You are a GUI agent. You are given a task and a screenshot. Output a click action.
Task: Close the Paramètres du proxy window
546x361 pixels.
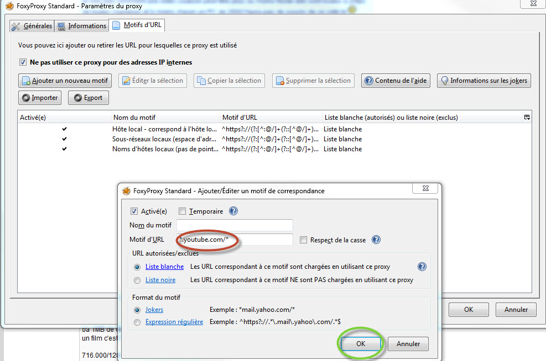(533, 3)
